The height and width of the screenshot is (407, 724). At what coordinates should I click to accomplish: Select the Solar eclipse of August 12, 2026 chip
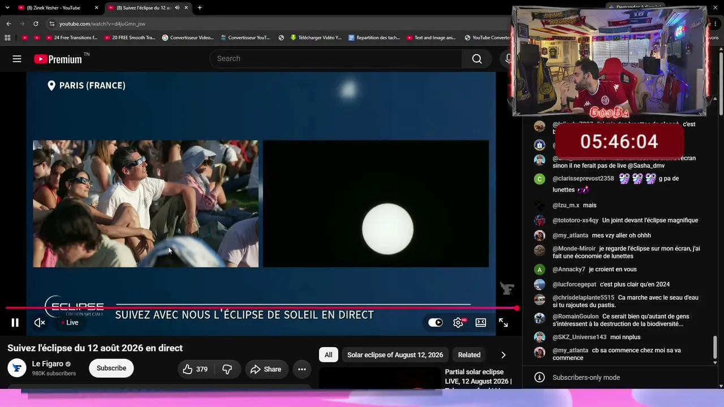tap(395, 355)
